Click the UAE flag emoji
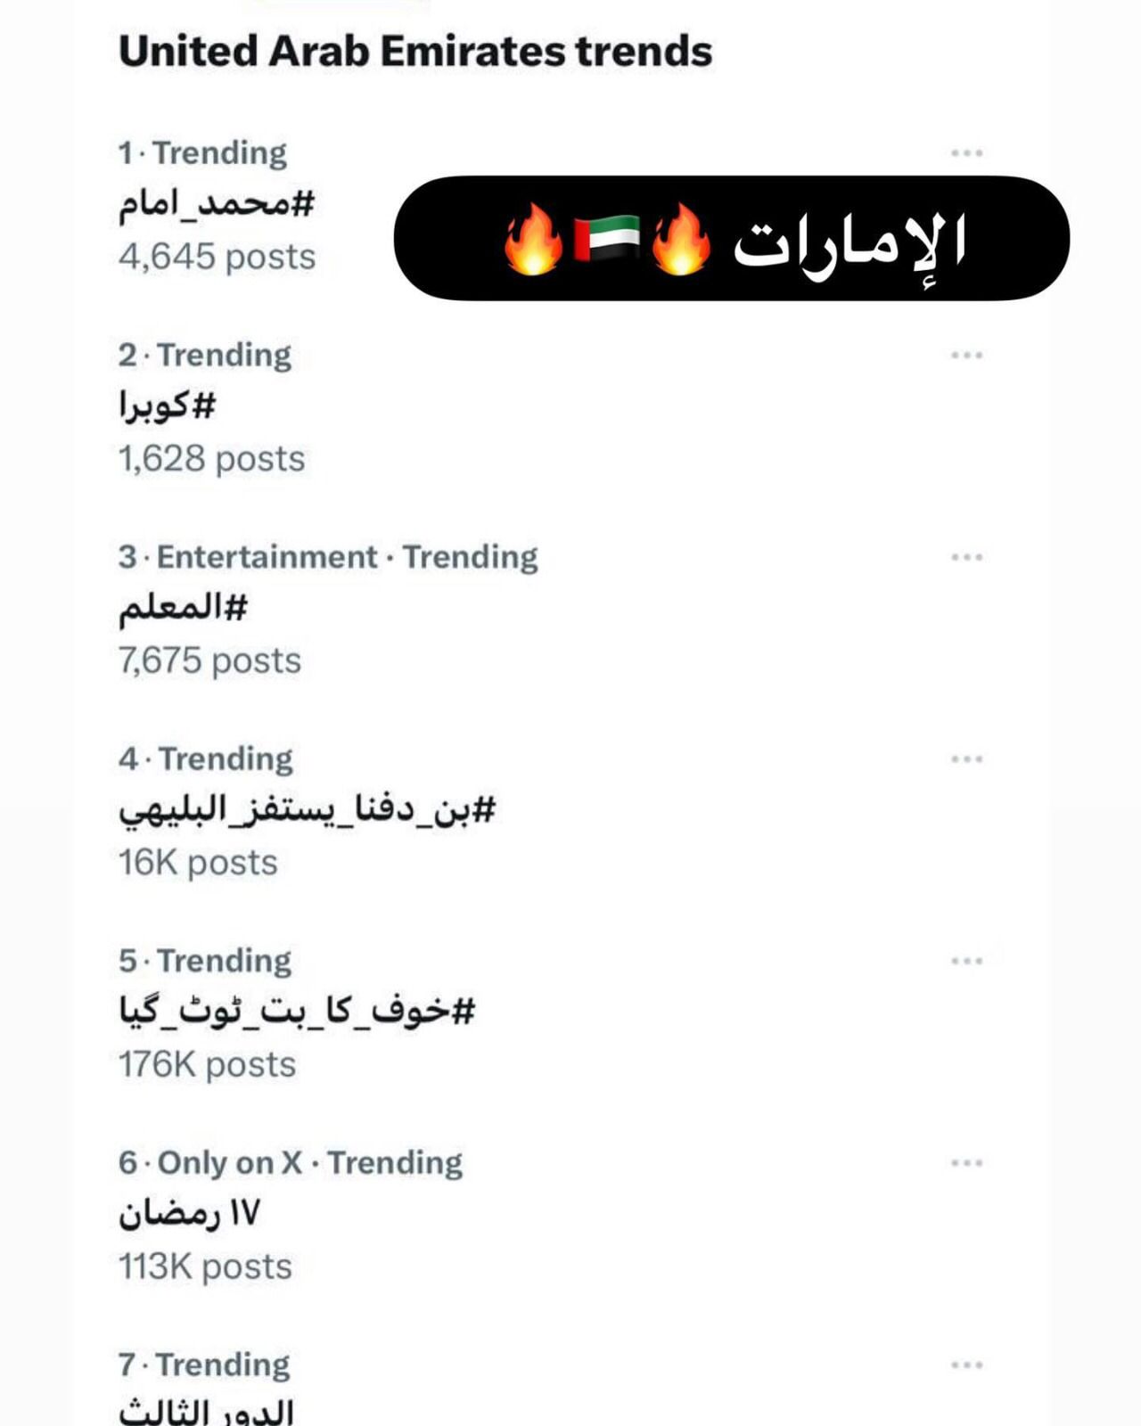Image resolution: width=1141 pixels, height=1426 pixels. pos(606,239)
